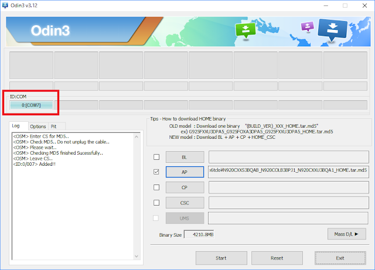Click the Reset button
This screenshot has height=270, width=375.
pos(277,258)
